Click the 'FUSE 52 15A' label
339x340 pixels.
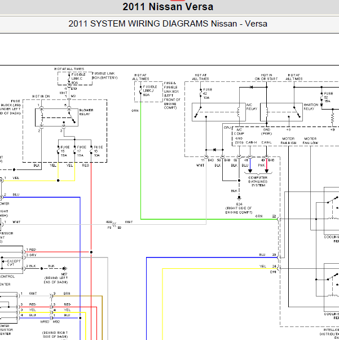click(x=328, y=97)
